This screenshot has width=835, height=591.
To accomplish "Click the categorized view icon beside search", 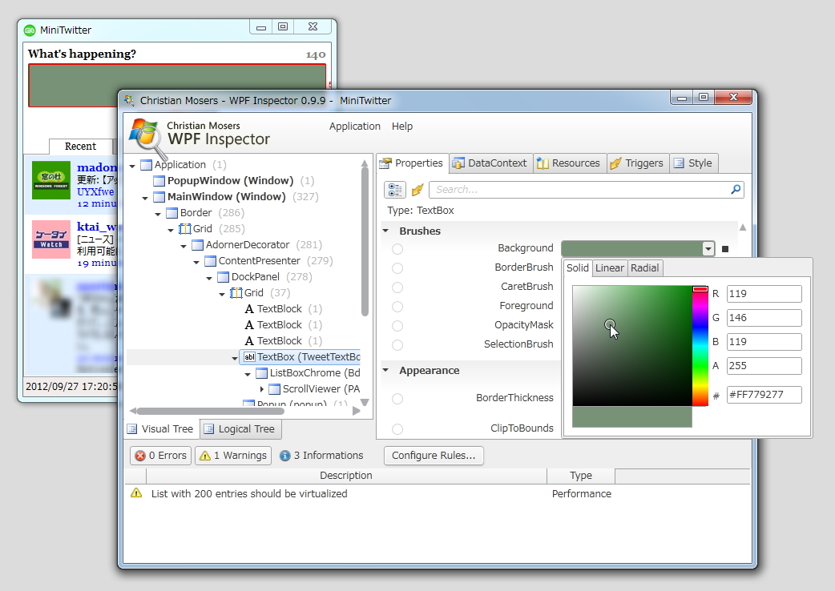I will (394, 189).
